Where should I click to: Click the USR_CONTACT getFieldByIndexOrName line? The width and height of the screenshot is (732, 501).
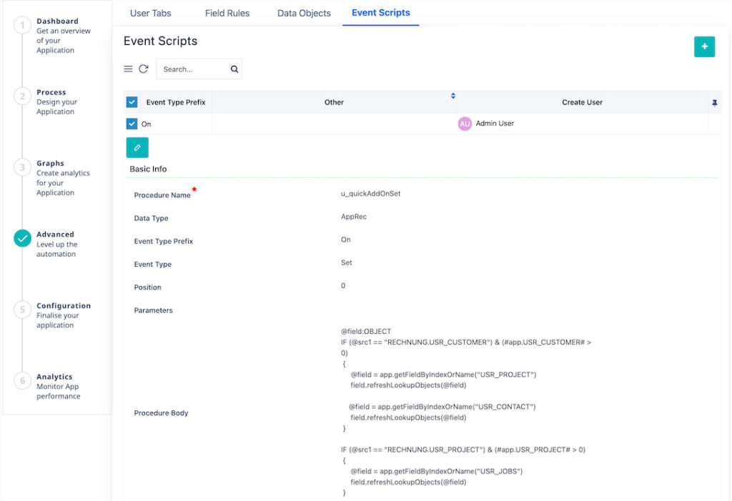click(x=442, y=407)
